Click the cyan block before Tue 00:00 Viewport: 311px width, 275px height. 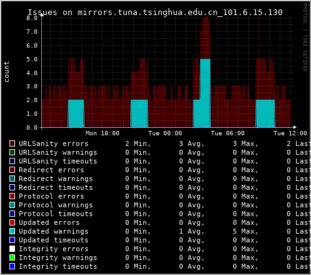click(x=139, y=113)
